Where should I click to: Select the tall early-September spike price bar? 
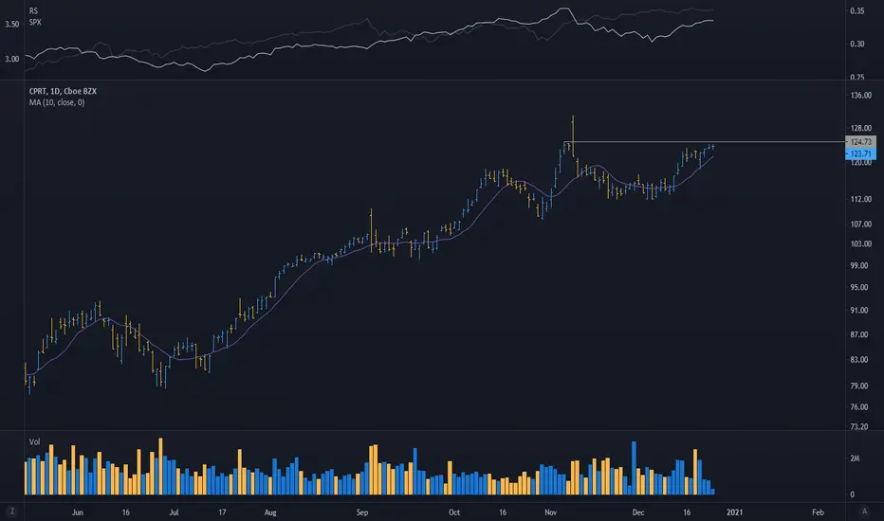click(x=371, y=230)
